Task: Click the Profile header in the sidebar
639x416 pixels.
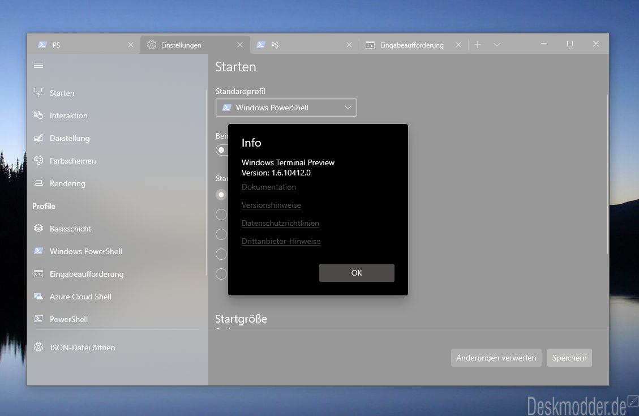Action: point(44,206)
